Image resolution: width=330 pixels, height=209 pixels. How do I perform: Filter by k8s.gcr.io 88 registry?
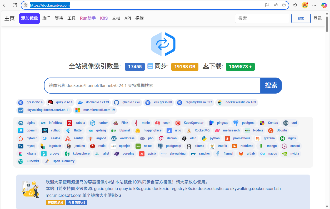(x=159, y=102)
